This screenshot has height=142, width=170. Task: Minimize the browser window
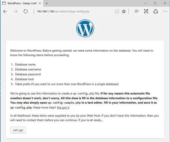pos(145,3)
